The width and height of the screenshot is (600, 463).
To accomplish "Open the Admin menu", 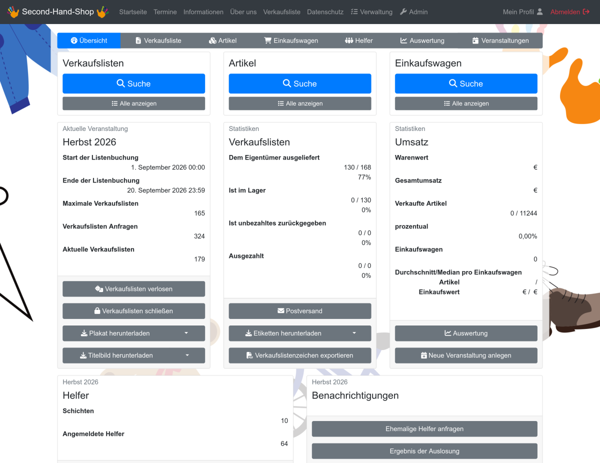I will click(x=414, y=12).
